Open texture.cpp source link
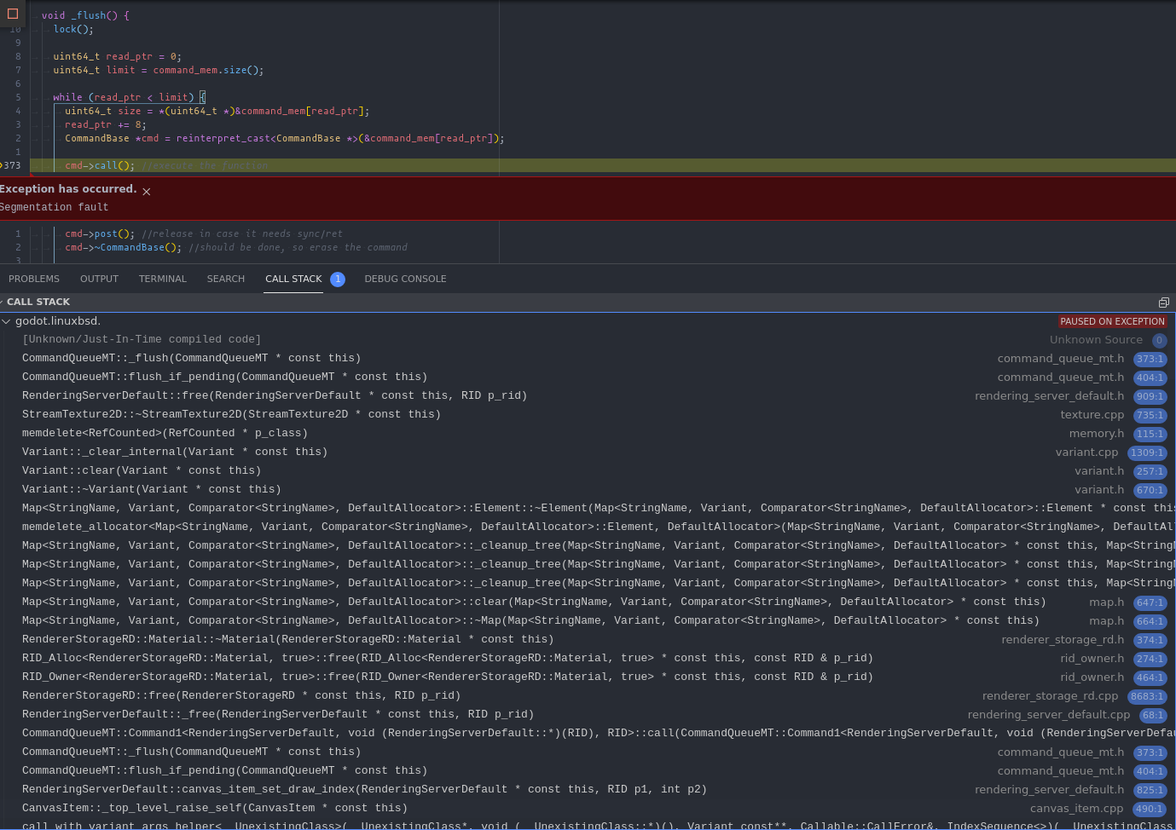The height and width of the screenshot is (830, 1176). [x=1092, y=415]
